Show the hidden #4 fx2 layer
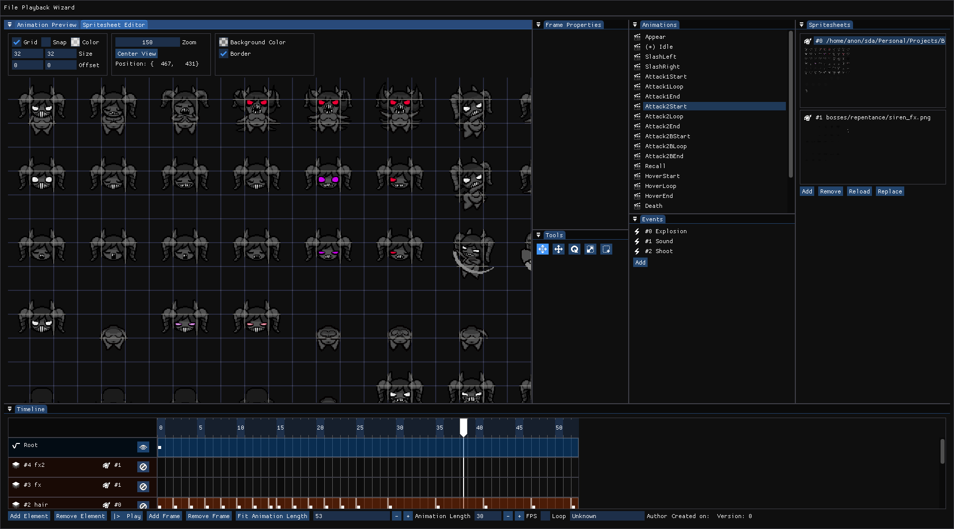The width and height of the screenshot is (954, 529). click(143, 467)
